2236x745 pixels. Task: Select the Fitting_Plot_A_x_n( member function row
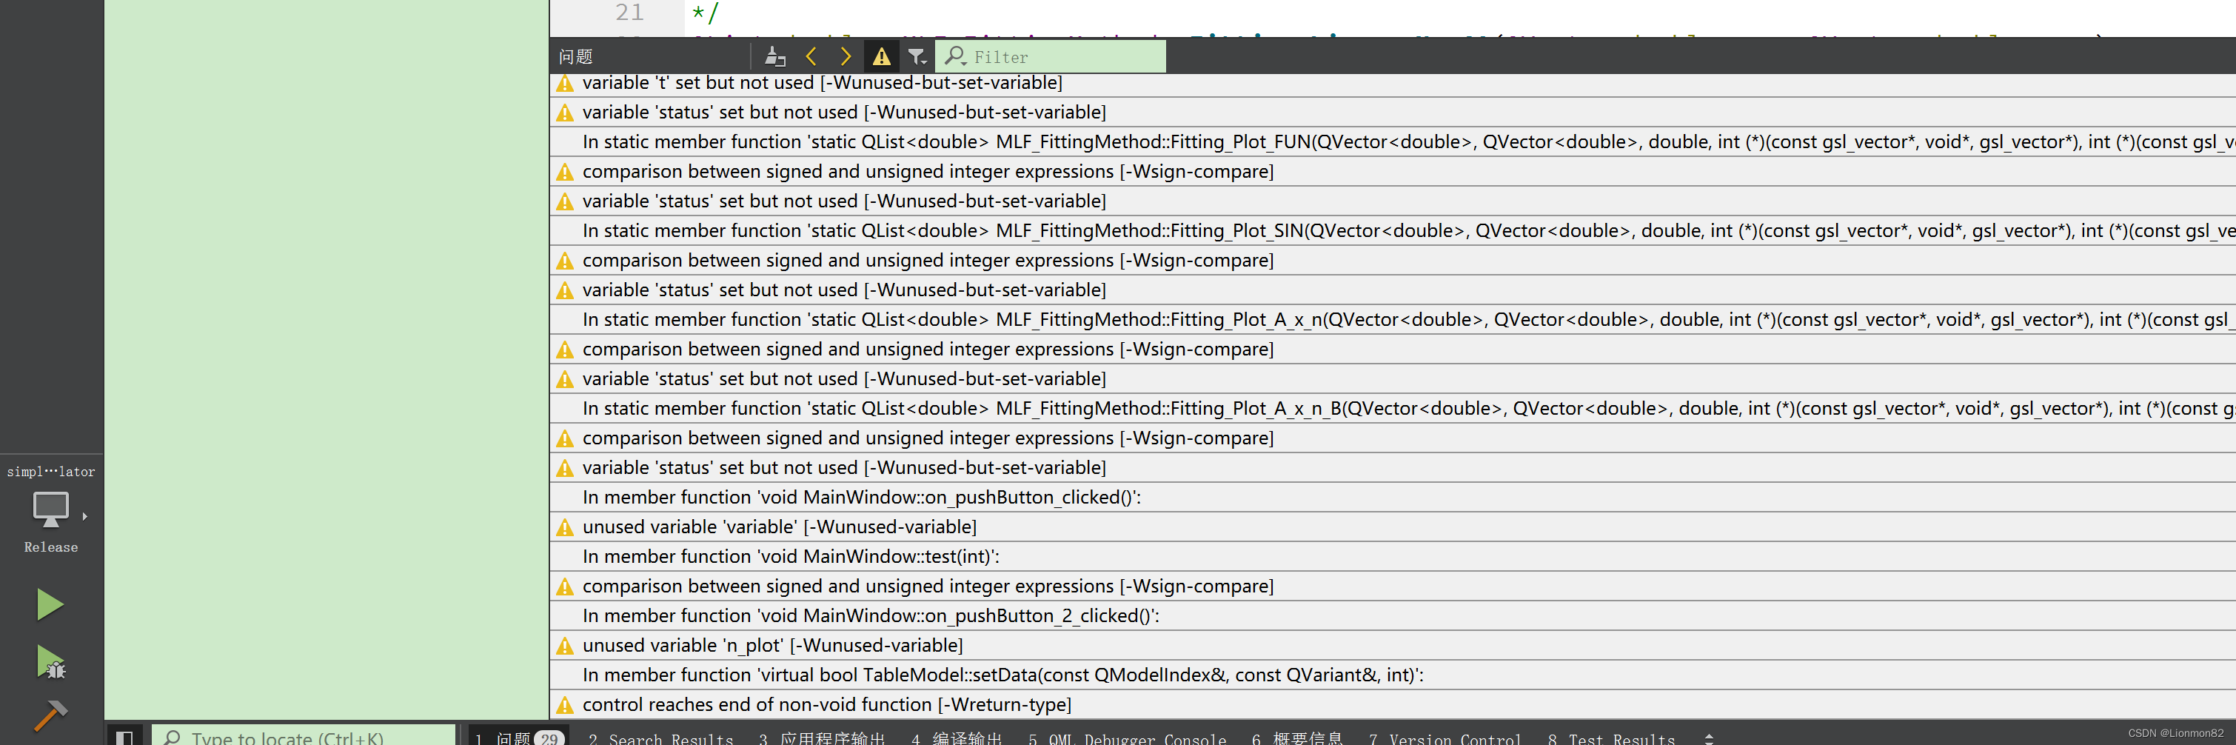pos(1392,319)
